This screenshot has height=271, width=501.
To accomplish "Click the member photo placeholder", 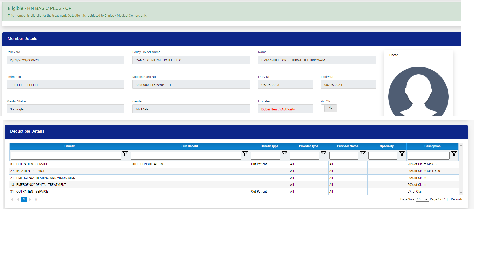I will click(x=418, y=91).
